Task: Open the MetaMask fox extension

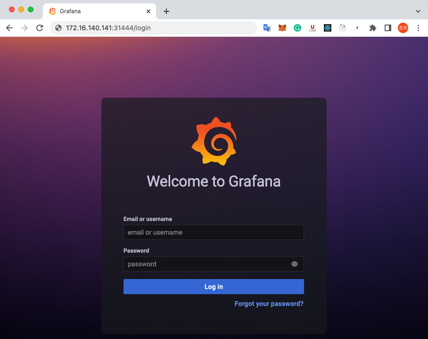Action: tap(282, 28)
